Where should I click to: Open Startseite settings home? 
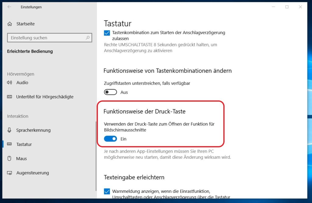pos(26,24)
